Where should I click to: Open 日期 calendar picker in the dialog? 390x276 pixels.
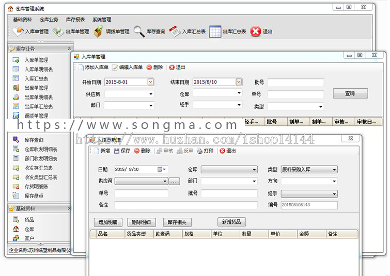click(162, 169)
